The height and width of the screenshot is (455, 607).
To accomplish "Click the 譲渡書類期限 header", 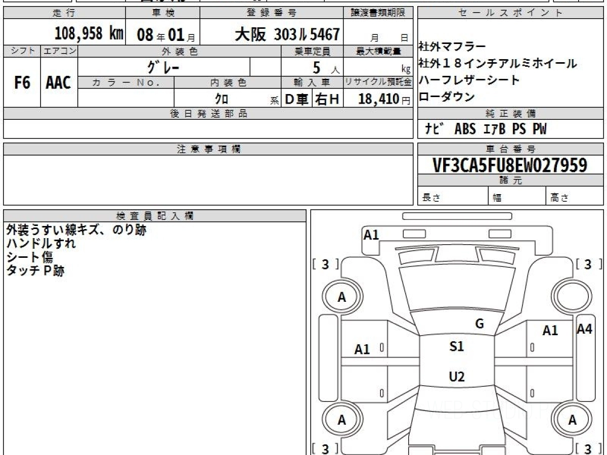I will [378, 13].
